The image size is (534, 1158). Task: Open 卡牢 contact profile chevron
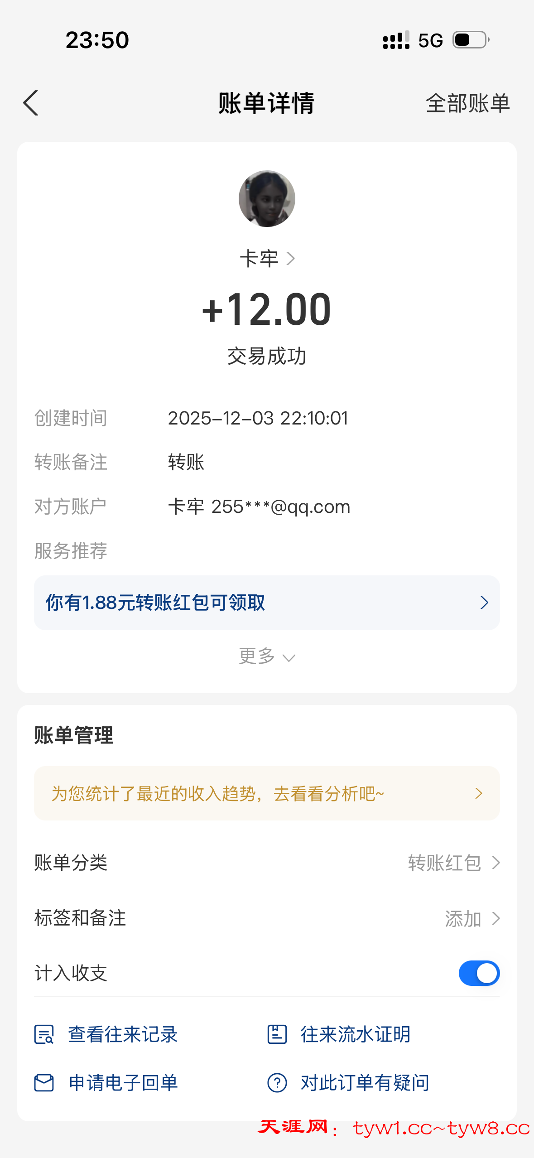[x=291, y=259]
